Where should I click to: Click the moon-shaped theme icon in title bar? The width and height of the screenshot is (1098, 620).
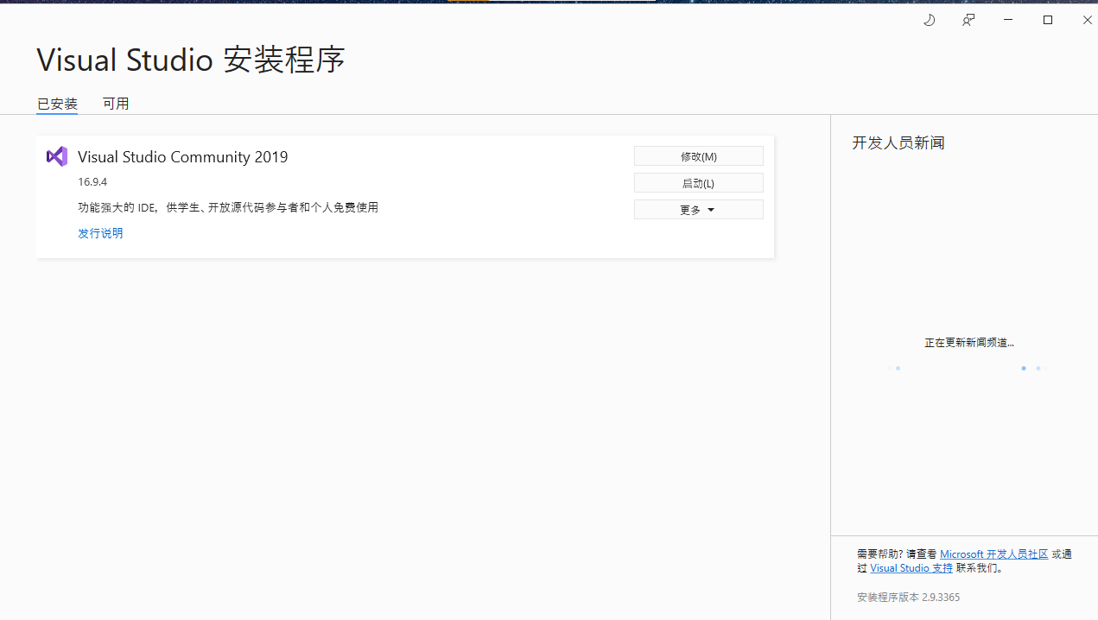[929, 19]
